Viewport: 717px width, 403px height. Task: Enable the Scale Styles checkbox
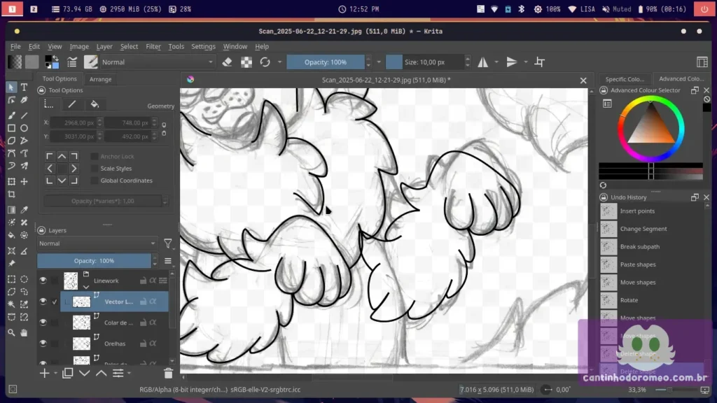pyautogui.click(x=95, y=169)
